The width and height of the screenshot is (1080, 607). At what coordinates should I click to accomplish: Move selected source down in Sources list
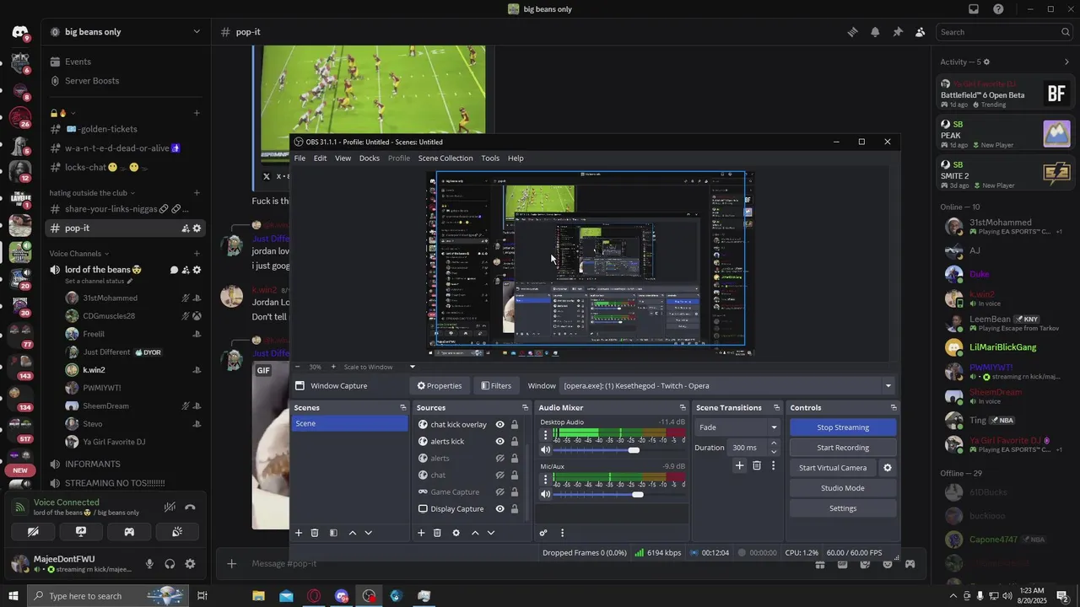point(491,533)
